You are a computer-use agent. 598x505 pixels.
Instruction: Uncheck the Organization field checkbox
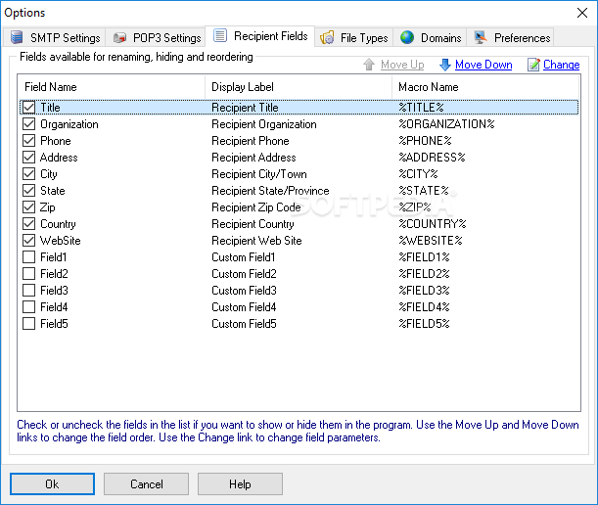29,124
